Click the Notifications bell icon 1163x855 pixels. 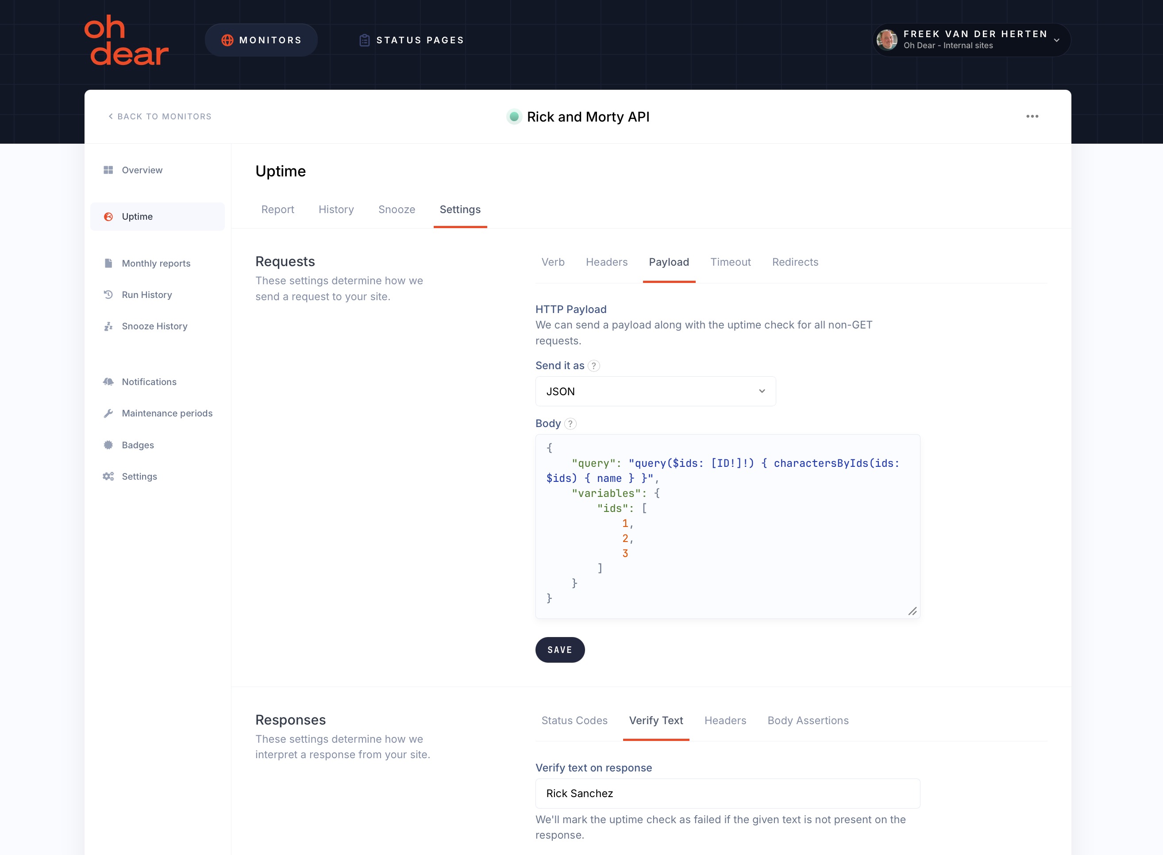pos(108,382)
